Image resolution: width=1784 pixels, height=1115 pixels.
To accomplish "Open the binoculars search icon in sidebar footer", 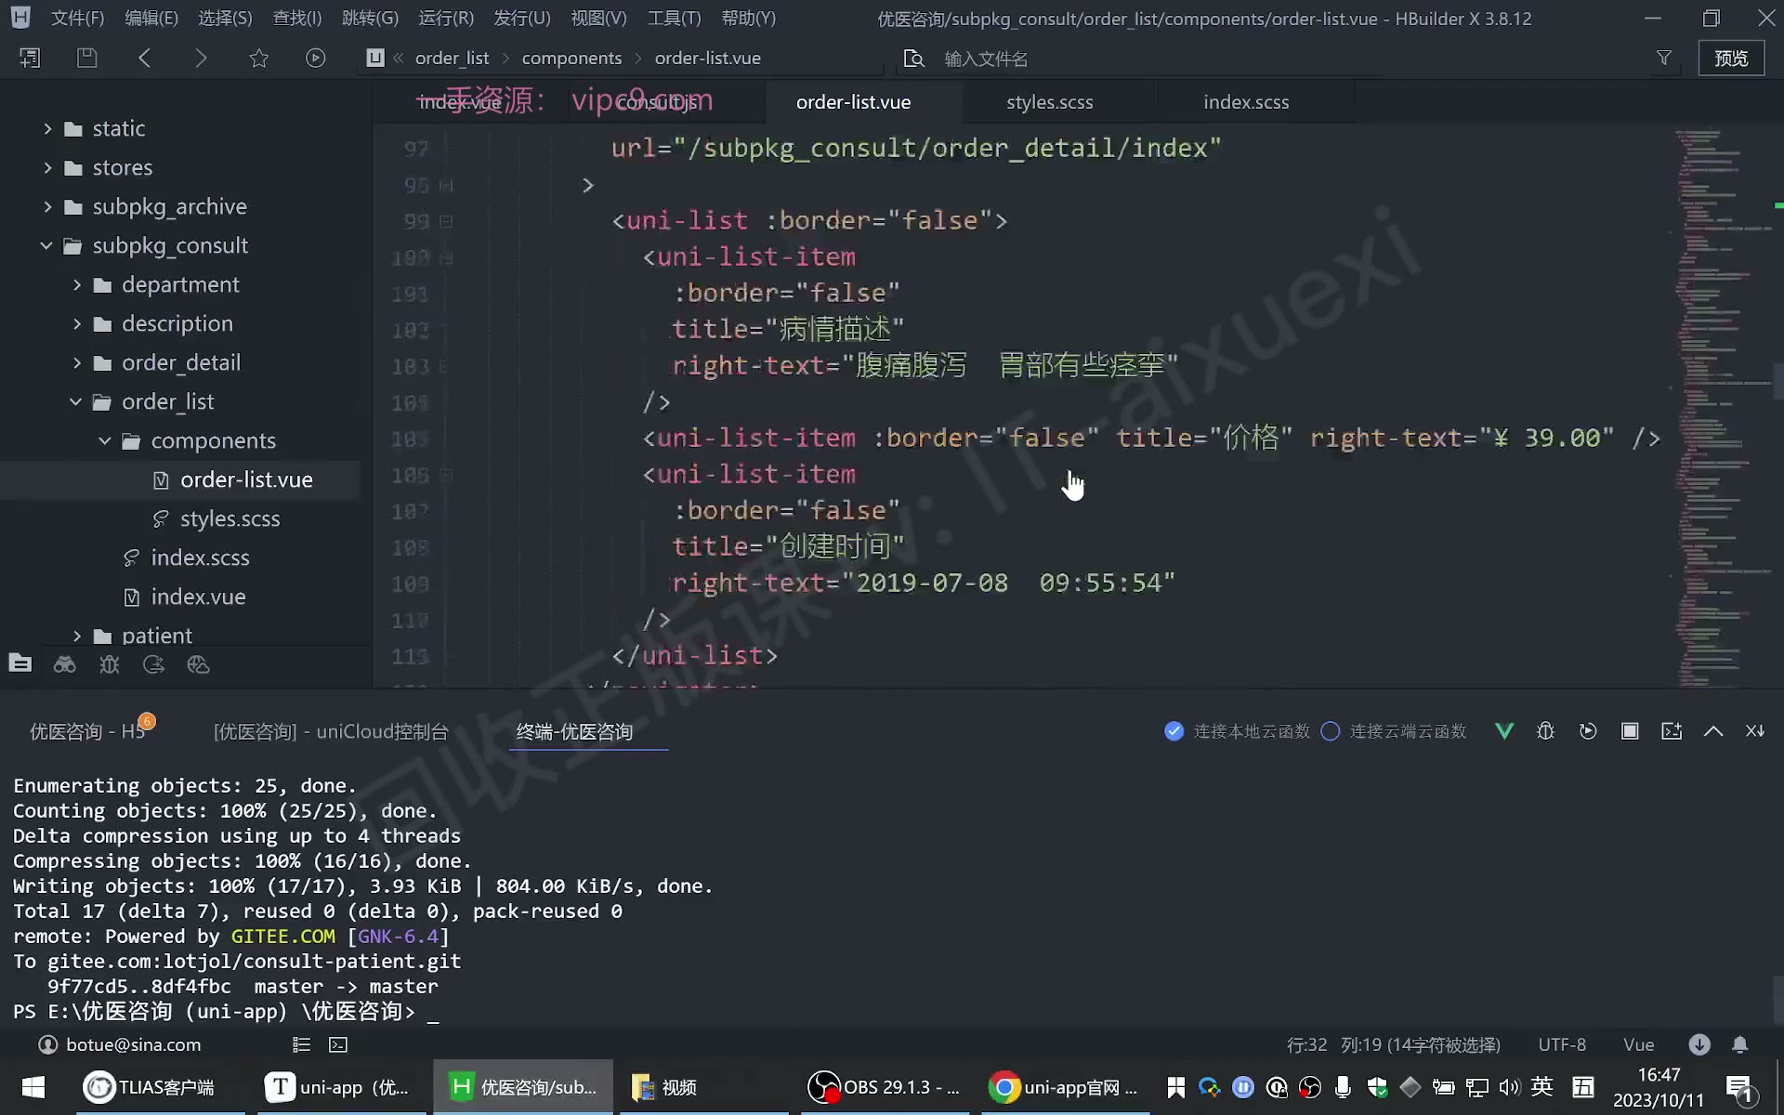I will pos(64,664).
